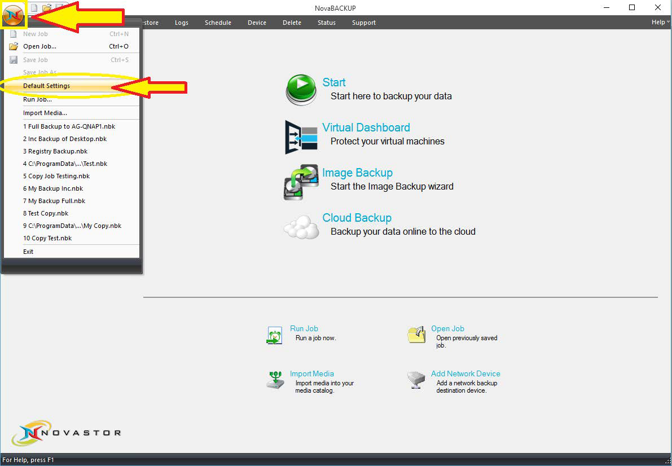This screenshot has width=672, height=466.
Task: Open recent file 2 Inc Backup of Desktop.nbk
Action: [72, 139]
